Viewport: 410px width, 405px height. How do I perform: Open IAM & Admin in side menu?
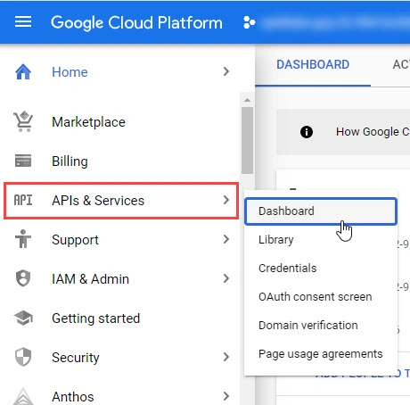91,279
